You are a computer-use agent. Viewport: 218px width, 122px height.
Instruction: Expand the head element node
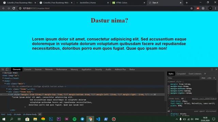pos(3,78)
